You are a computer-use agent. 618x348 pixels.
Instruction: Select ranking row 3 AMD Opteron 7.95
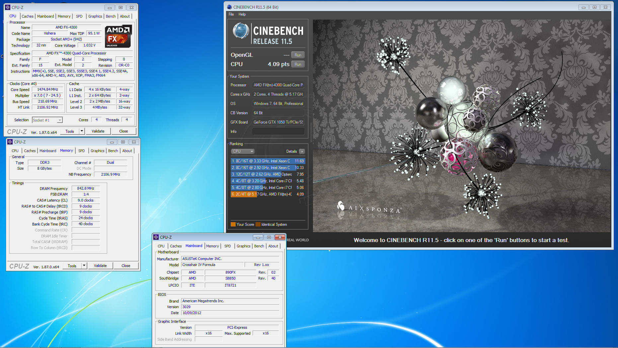tap(268, 174)
